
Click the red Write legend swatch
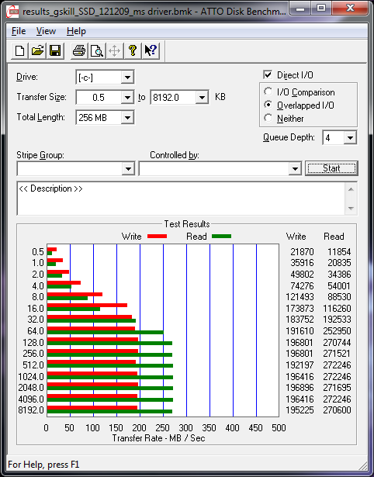point(157,236)
